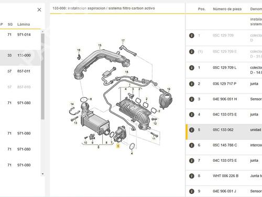The height and width of the screenshot is (197, 262).
Task: Select part number 036 129 717 P
Action: click(224, 84)
